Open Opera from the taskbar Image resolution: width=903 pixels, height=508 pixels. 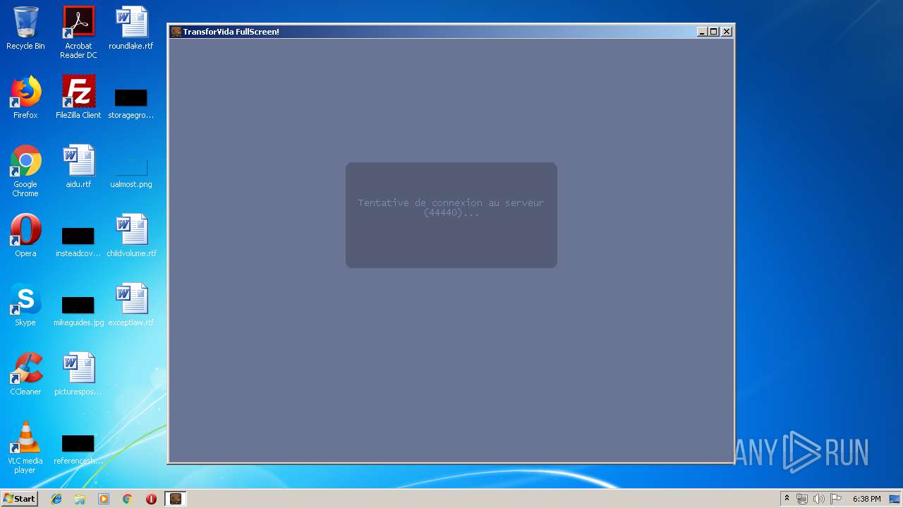(x=151, y=499)
